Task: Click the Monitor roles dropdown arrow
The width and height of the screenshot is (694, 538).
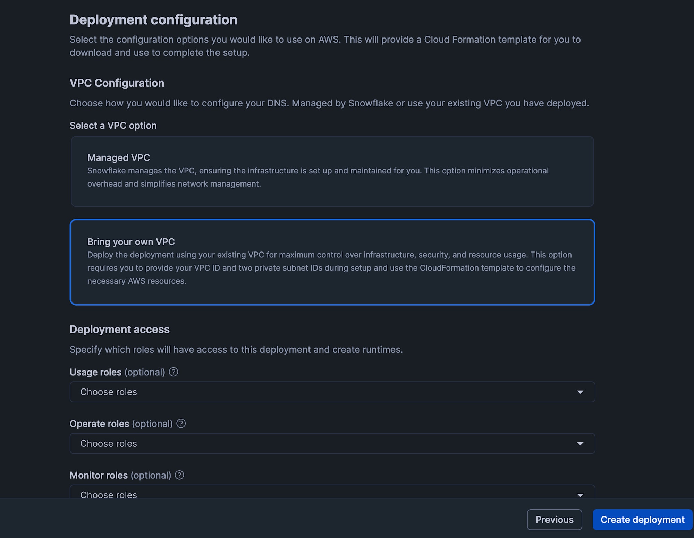Action: 580,495
